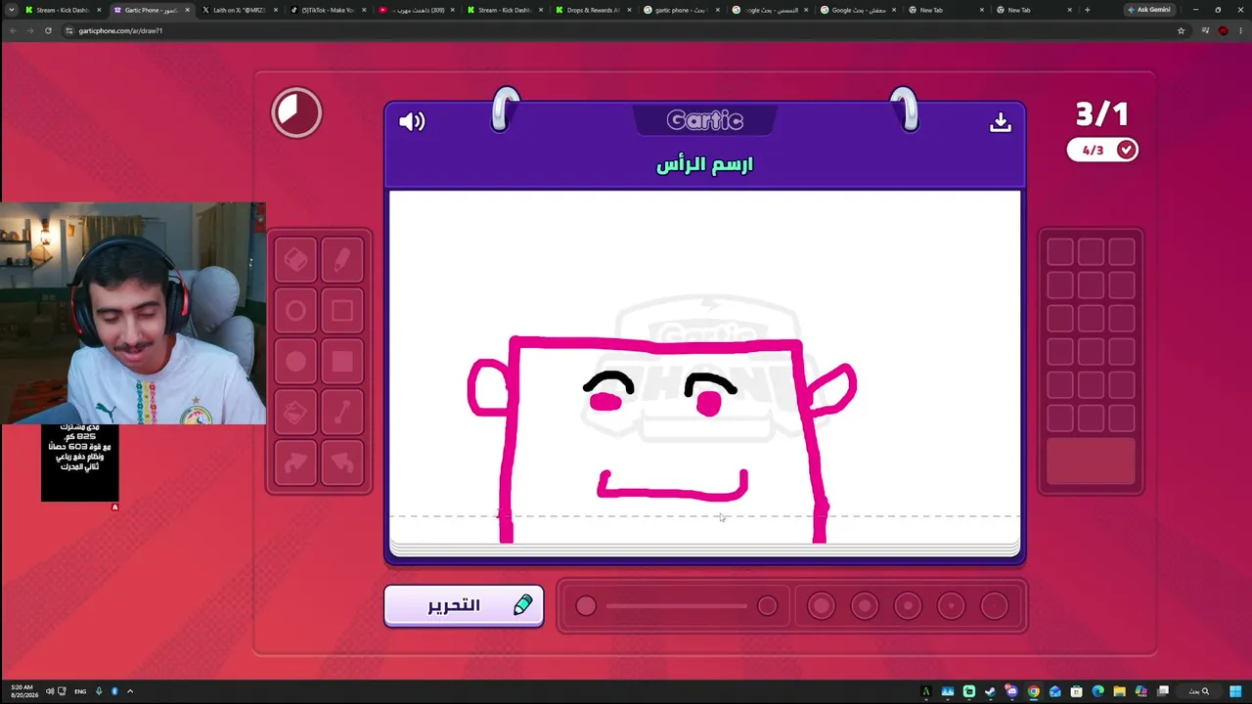Open Microsoft Store from the taskbar

click(x=1076, y=691)
